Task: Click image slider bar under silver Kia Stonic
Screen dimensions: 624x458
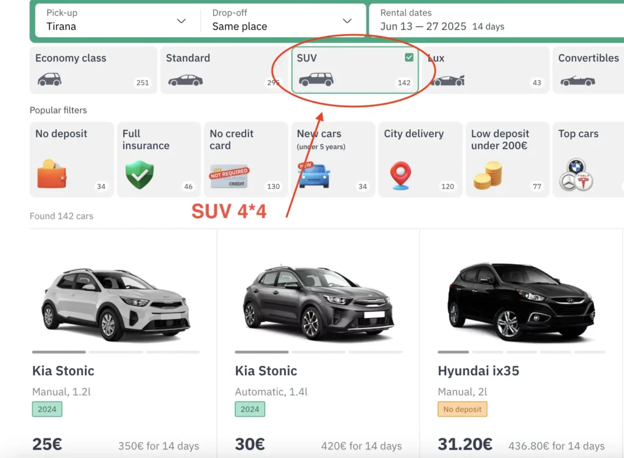Action: point(116,352)
